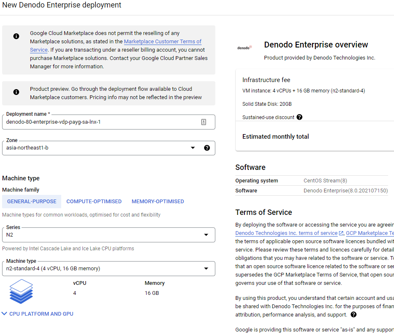This screenshot has width=394, height=334.
Task: Click the icon inside the Deployment name field
Action: (204, 122)
